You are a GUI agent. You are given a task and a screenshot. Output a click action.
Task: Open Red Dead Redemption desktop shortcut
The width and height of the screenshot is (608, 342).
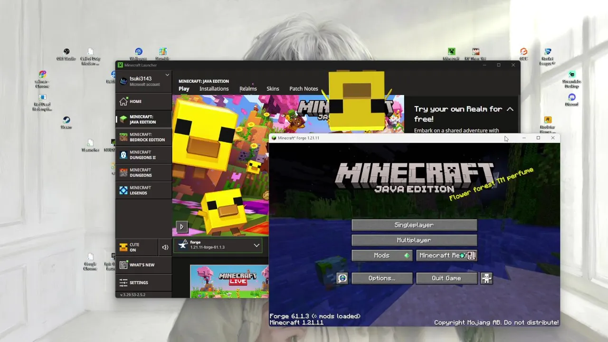pyautogui.click(x=42, y=102)
